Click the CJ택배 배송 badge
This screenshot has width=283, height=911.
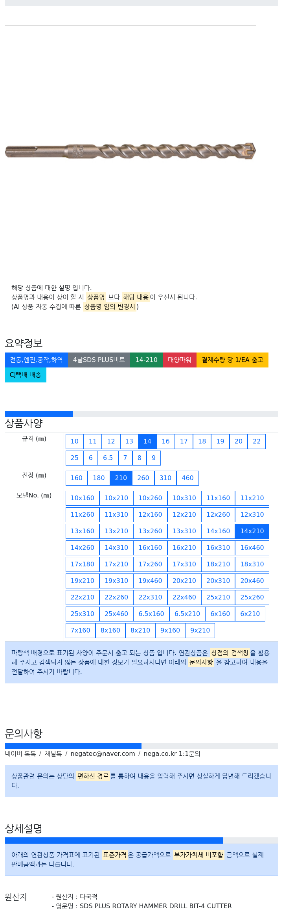26,375
